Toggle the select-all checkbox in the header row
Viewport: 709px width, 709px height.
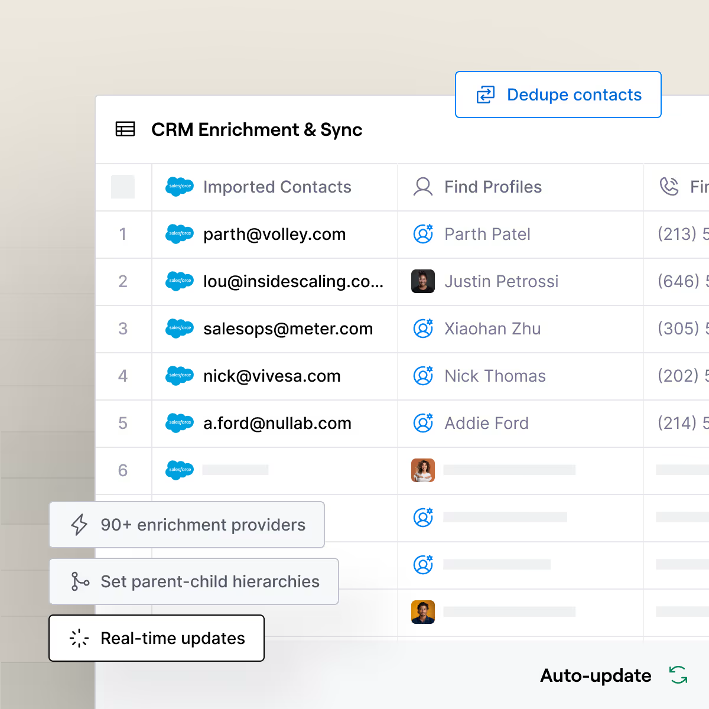123,187
